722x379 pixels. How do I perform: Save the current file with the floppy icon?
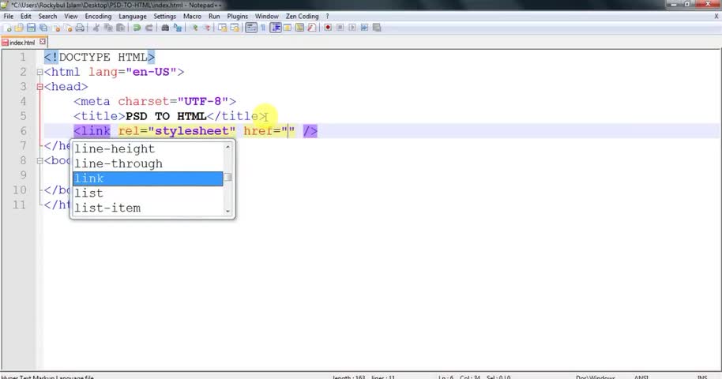tap(31, 28)
